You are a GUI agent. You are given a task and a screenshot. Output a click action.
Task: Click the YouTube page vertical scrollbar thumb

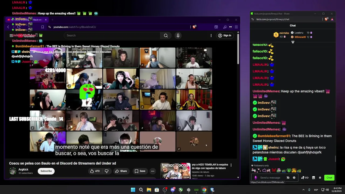[238, 49]
